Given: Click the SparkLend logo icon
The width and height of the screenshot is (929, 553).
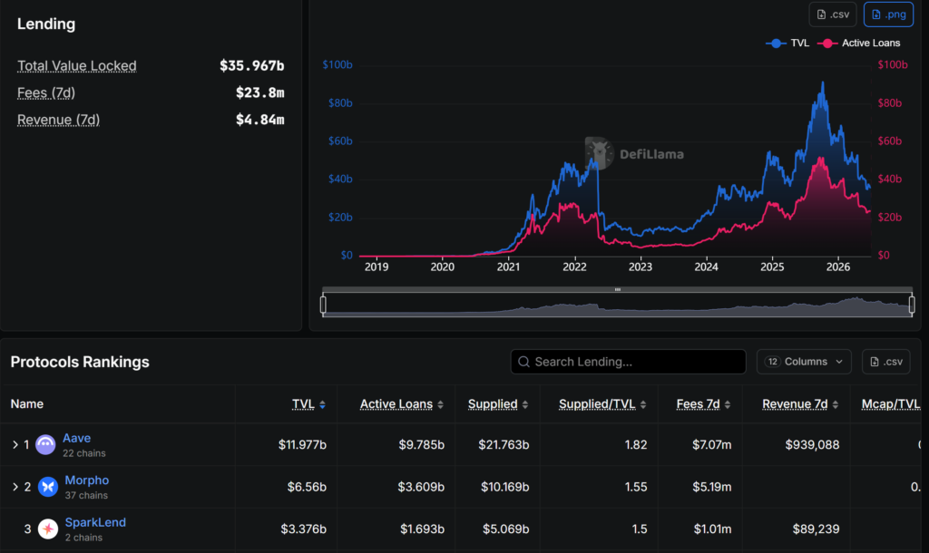Looking at the screenshot, I should pyautogui.click(x=48, y=529).
